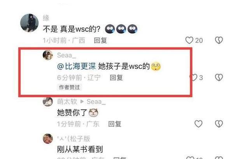Dislike Seaa_'s reply

pyautogui.click(x=219, y=78)
